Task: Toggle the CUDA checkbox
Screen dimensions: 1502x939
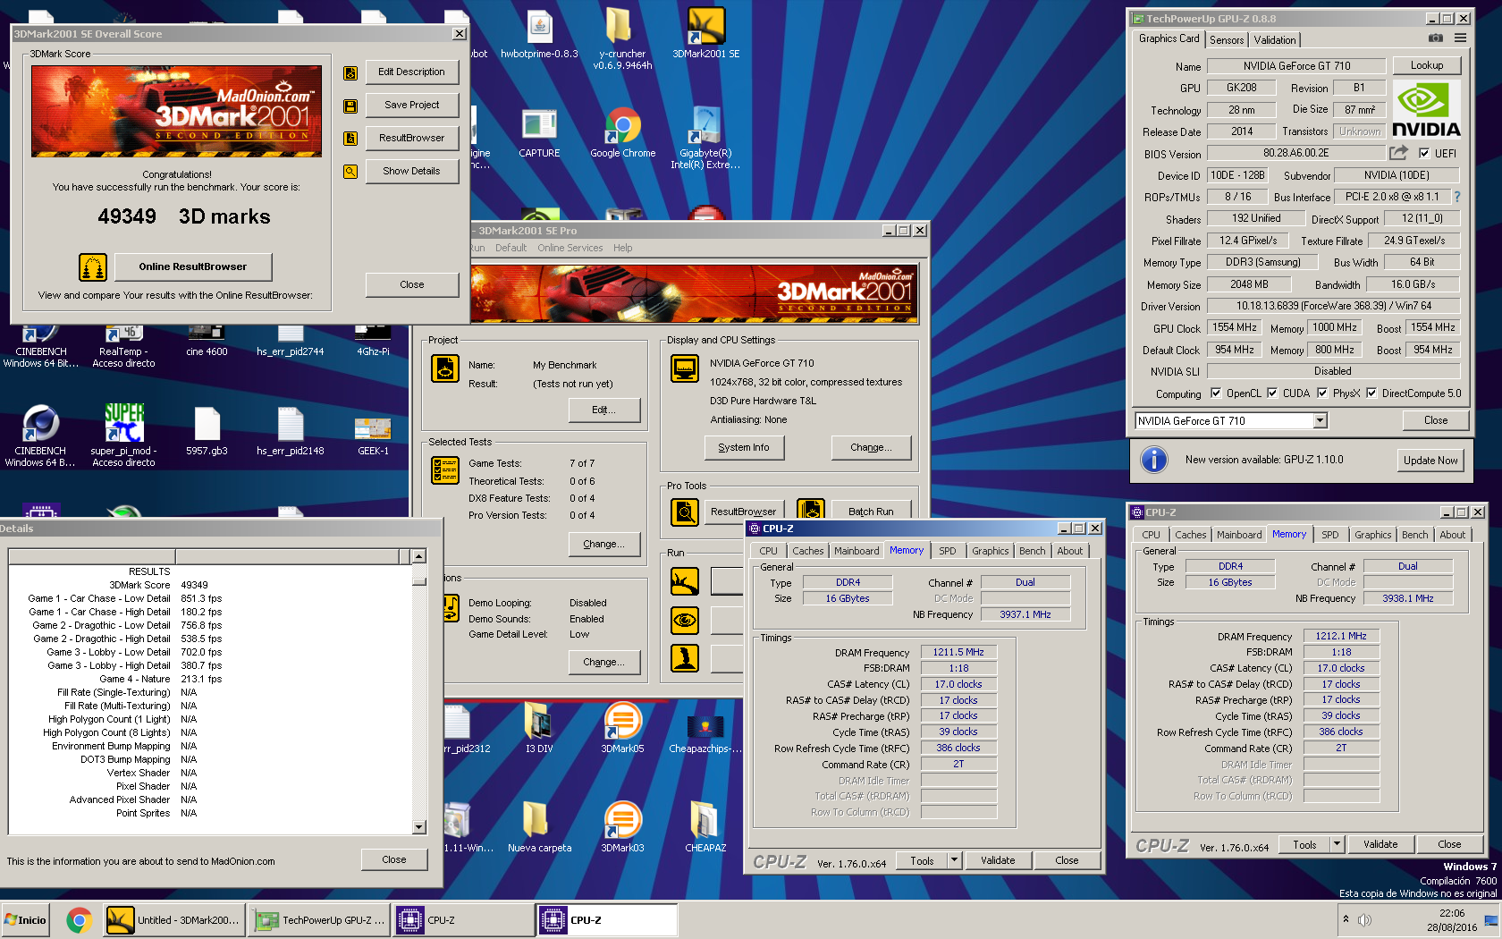Action: (x=1272, y=393)
